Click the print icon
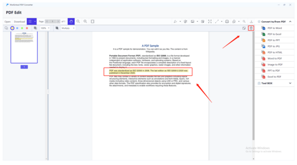297x165 pixels. [227, 22]
